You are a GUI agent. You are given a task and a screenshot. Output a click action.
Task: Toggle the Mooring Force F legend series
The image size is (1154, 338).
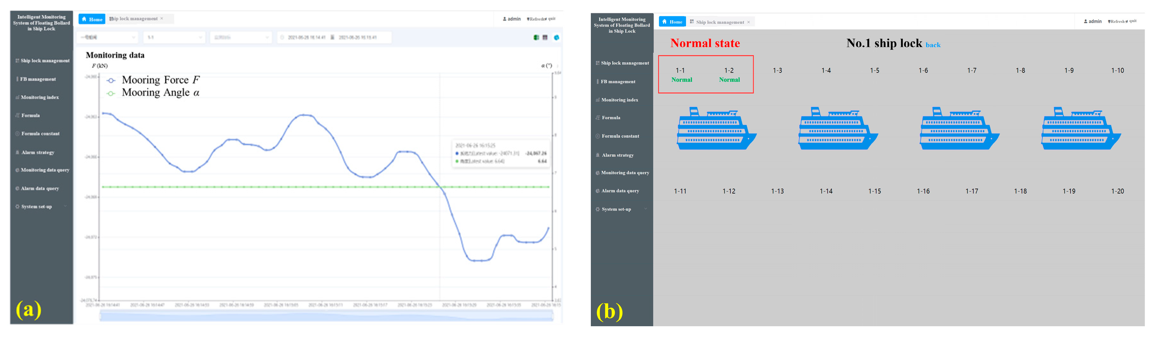111,80
